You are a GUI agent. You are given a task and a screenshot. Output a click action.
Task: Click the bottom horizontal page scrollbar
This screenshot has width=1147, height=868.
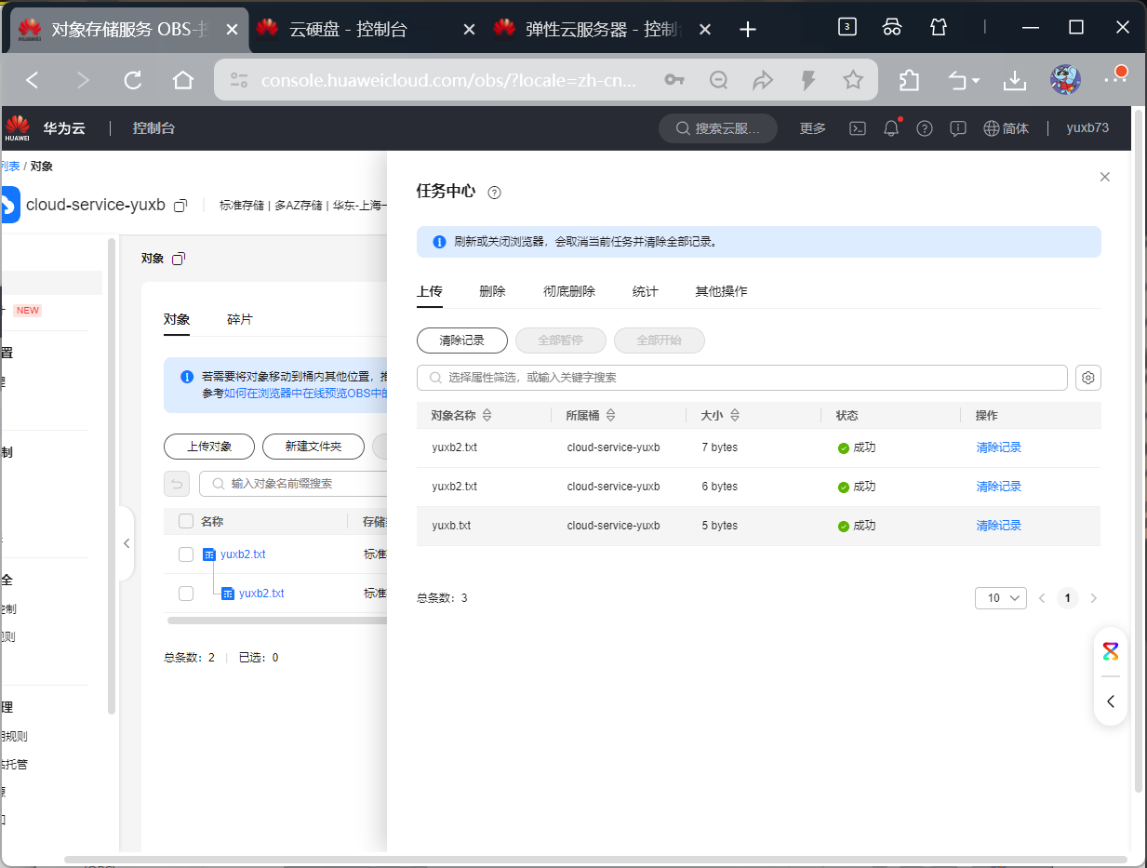595,860
